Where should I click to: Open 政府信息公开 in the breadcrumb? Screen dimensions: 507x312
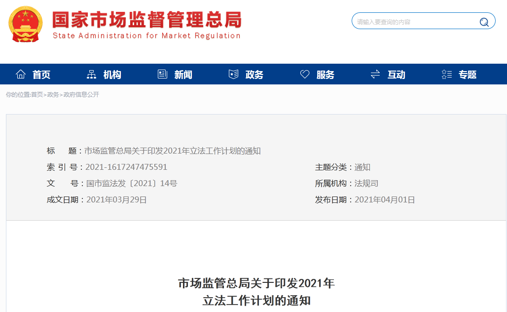coord(81,95)
